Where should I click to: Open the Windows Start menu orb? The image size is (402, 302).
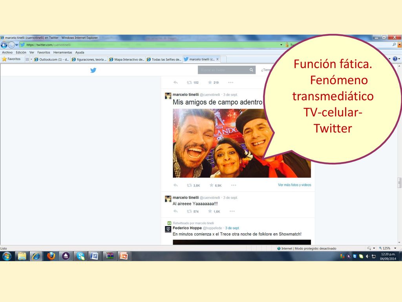[7, 256]
